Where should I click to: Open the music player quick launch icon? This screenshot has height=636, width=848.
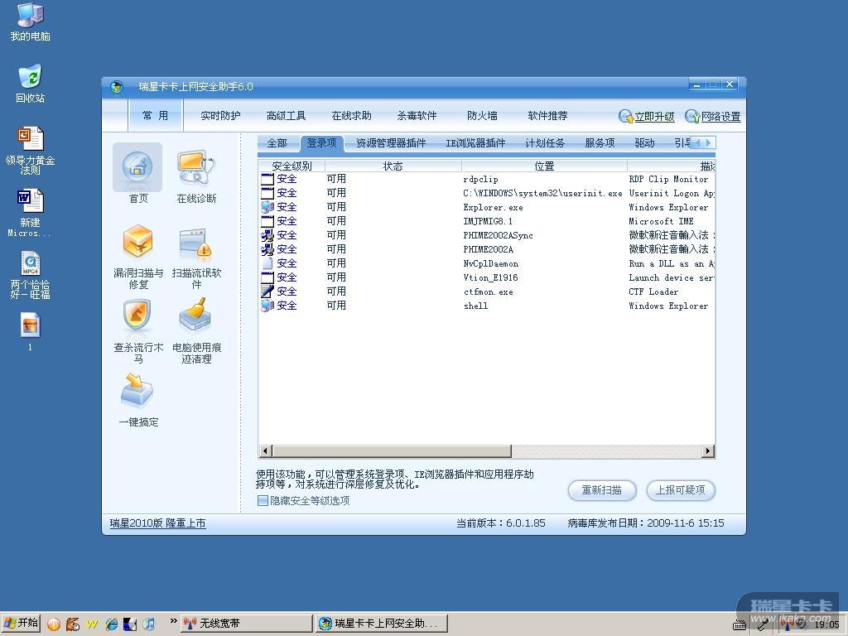pyautogui.click(x=149, y=624)
